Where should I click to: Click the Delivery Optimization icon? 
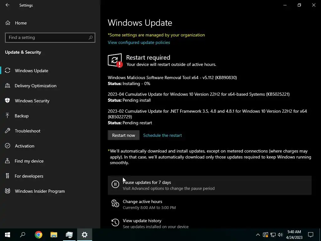coord(8,86)
